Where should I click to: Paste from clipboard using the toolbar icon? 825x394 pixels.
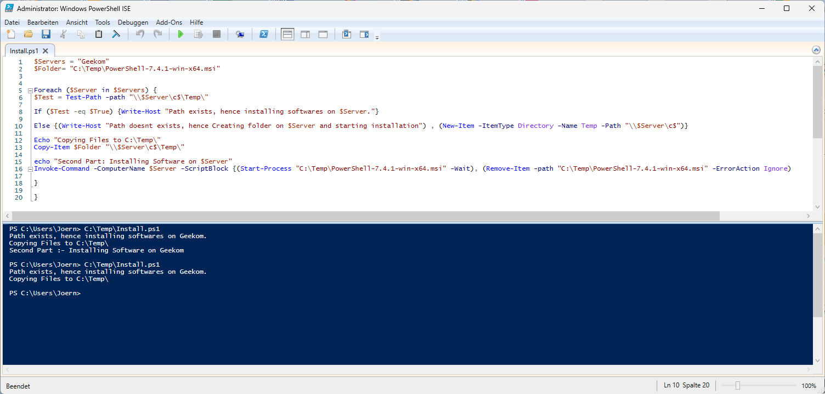pos(99,34)
